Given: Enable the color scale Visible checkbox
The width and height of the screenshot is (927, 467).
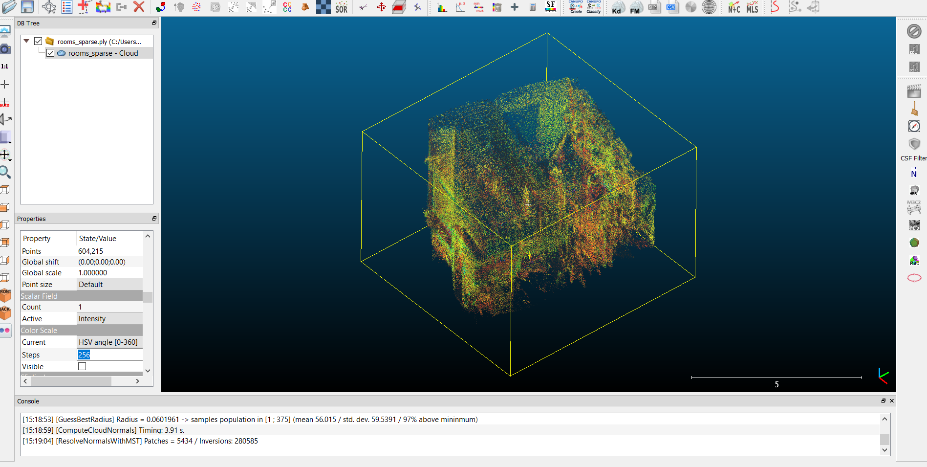Looking at the screenshot, I should (x=82, y=366).
